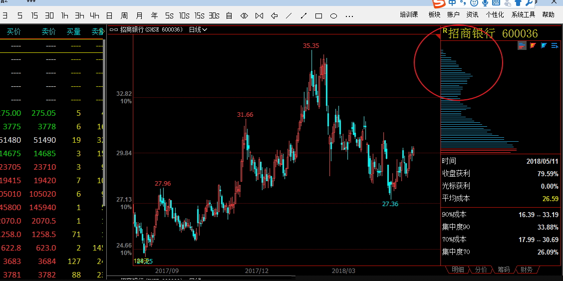Toggle the blue flame chip view icon
This screenshot has height=281, width=563.
tap(544, 46)
